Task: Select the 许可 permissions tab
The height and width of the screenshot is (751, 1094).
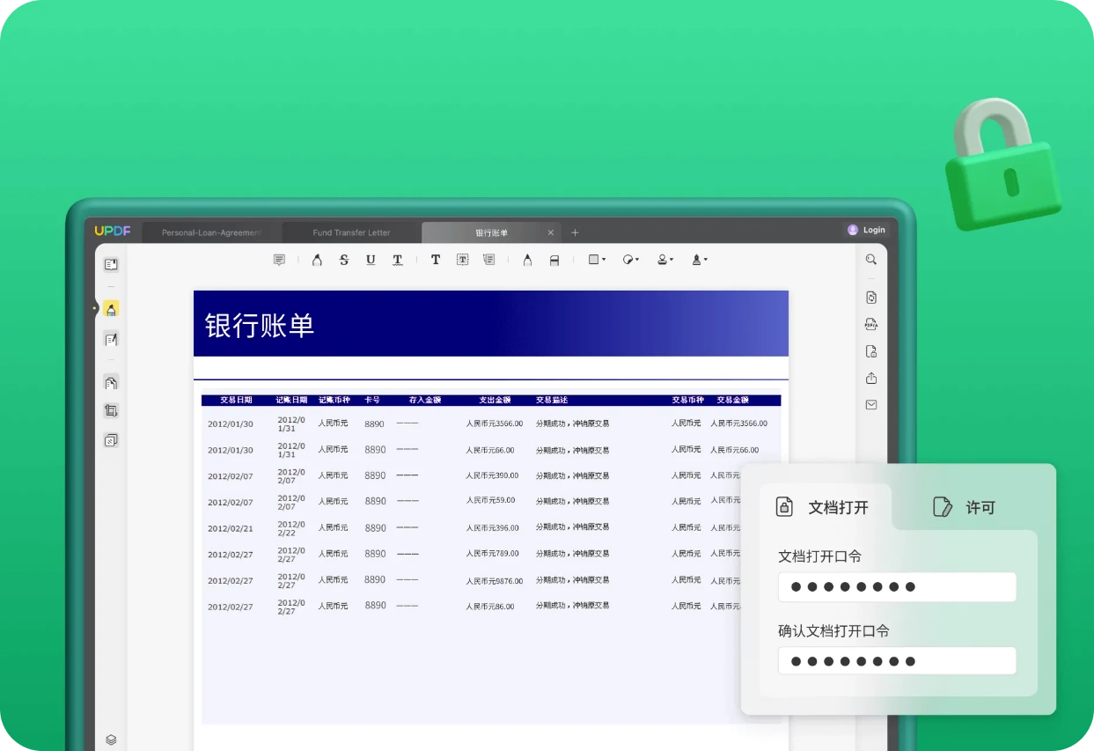Action: point(966,507)
